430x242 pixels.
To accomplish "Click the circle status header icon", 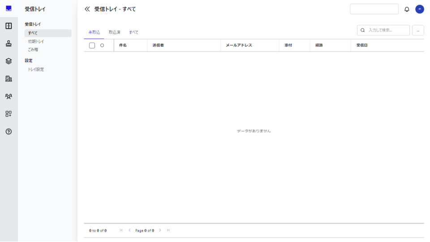I will point(102,46).
